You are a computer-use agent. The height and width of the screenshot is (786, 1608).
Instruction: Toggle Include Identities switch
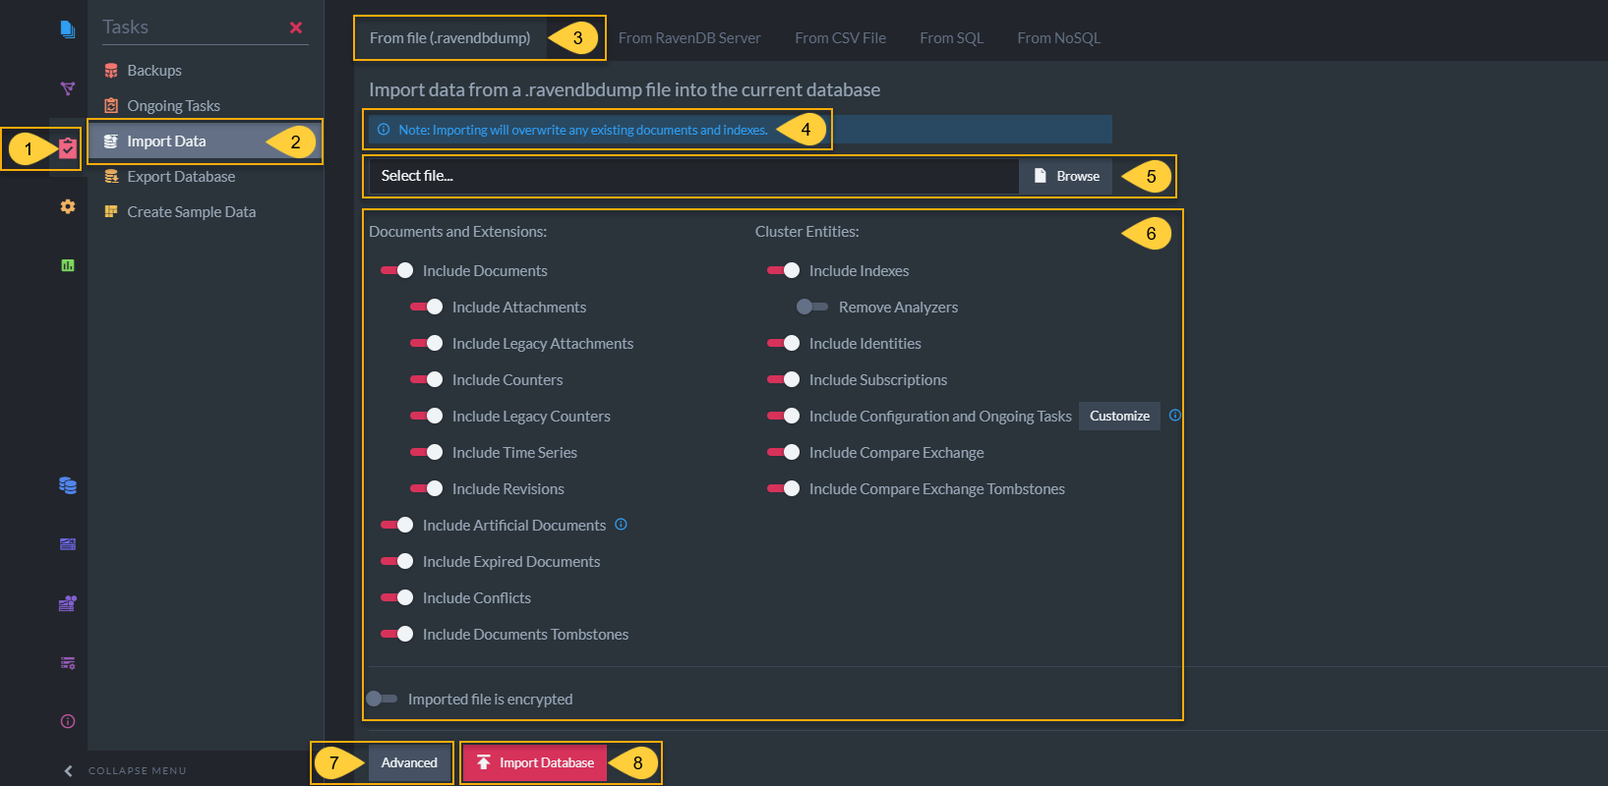[783, 343]
